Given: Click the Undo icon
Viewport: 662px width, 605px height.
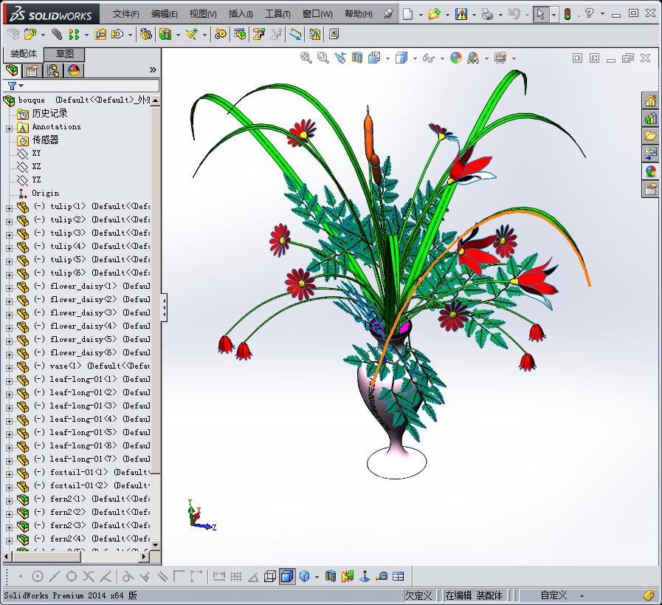Looking at the screenshot, I should (514, 14).
